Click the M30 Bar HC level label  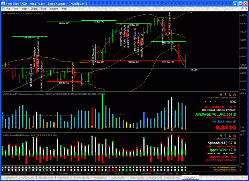point(133,25)
